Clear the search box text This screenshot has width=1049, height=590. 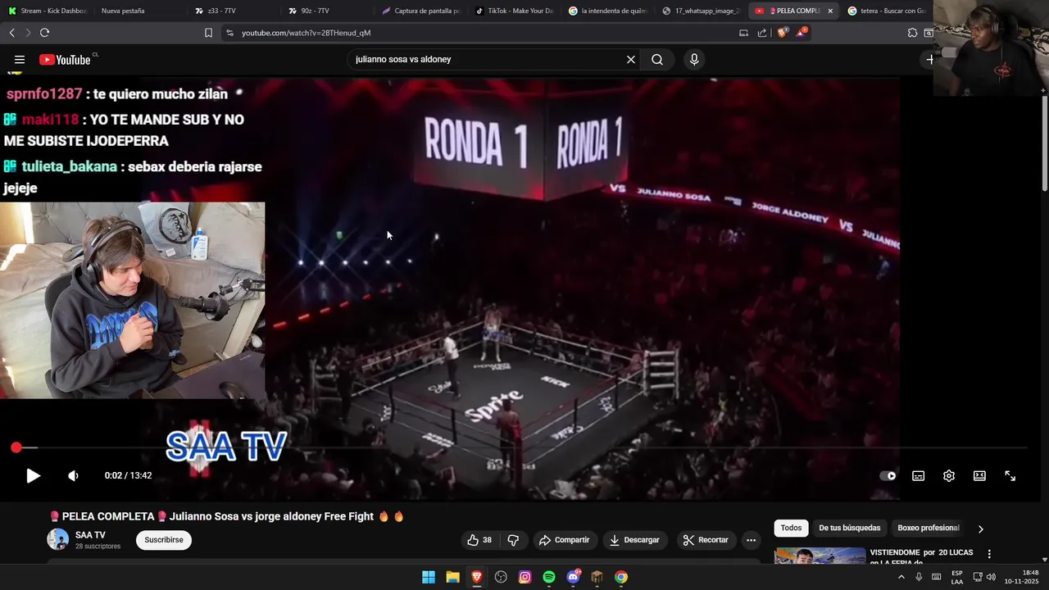(x=631, y=59)
